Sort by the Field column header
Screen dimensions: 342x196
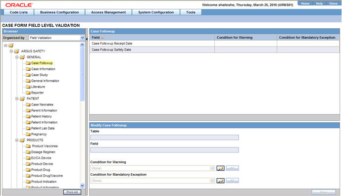point(152,38)
